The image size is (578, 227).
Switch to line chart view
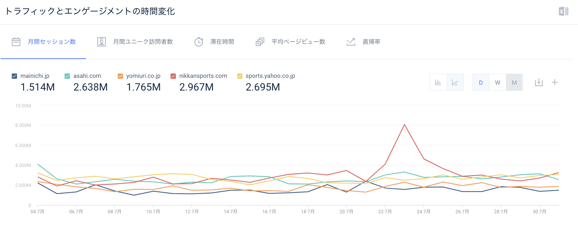[x=455, y=82]
